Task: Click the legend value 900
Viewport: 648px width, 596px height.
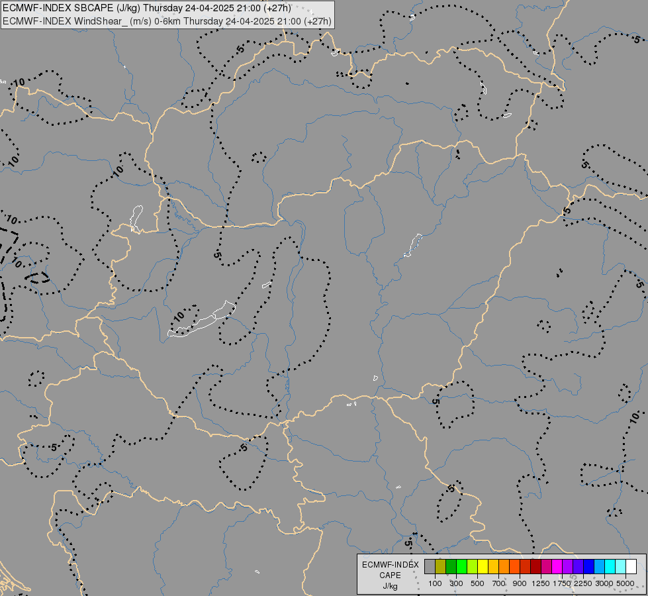Action: coord(520,583)
